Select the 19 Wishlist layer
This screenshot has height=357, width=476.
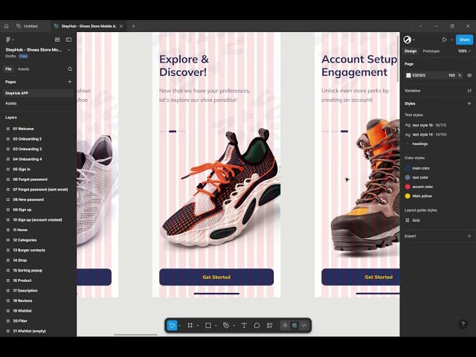[x=22, y=311]
